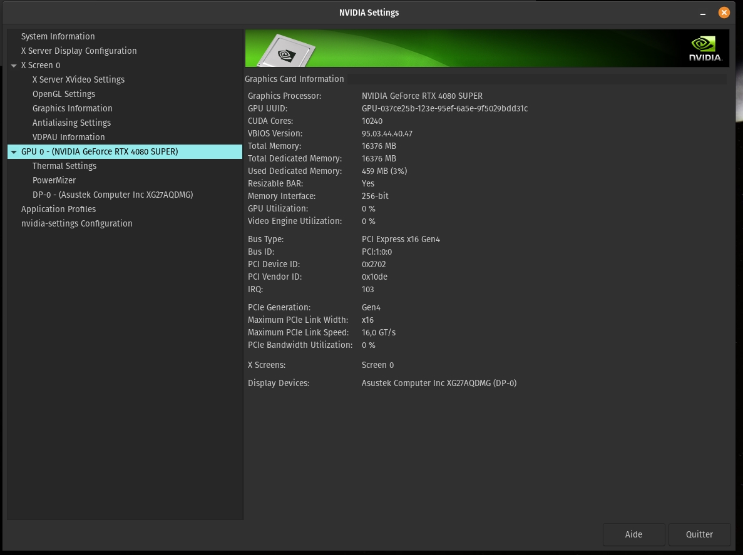Collapse the X Screen 0 tree node
This screenshot has width=743, height=555.
pyautogui.click(x=14, y=66)
